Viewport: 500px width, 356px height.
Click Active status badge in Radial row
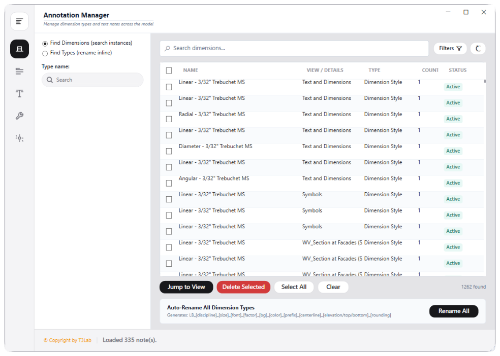(x=453, y=119)
